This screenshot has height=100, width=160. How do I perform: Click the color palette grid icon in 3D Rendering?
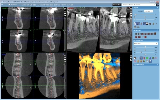pos(144,61)
